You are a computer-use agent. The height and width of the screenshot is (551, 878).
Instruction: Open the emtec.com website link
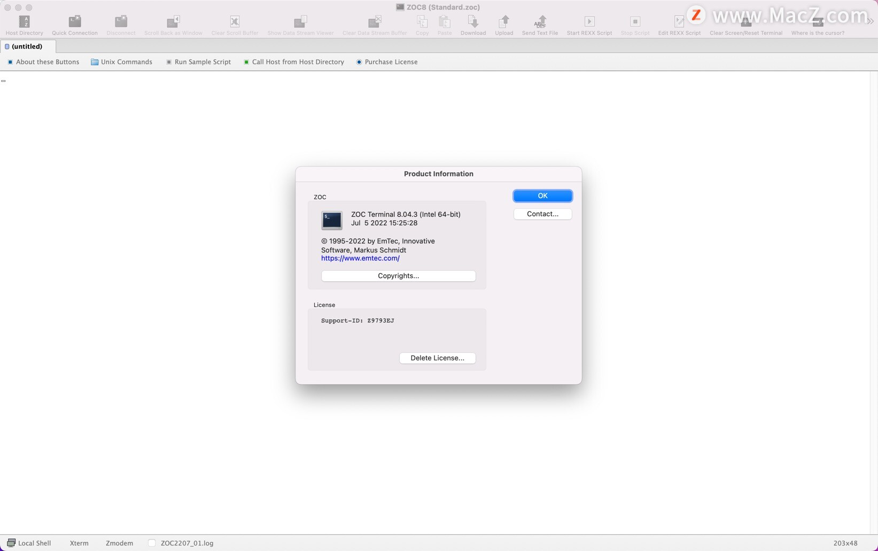coord(360,258)
